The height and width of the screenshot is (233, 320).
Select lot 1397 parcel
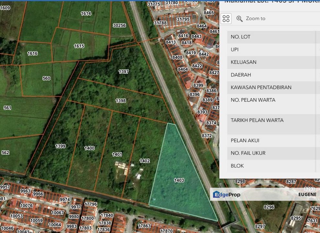pos(123,72)
